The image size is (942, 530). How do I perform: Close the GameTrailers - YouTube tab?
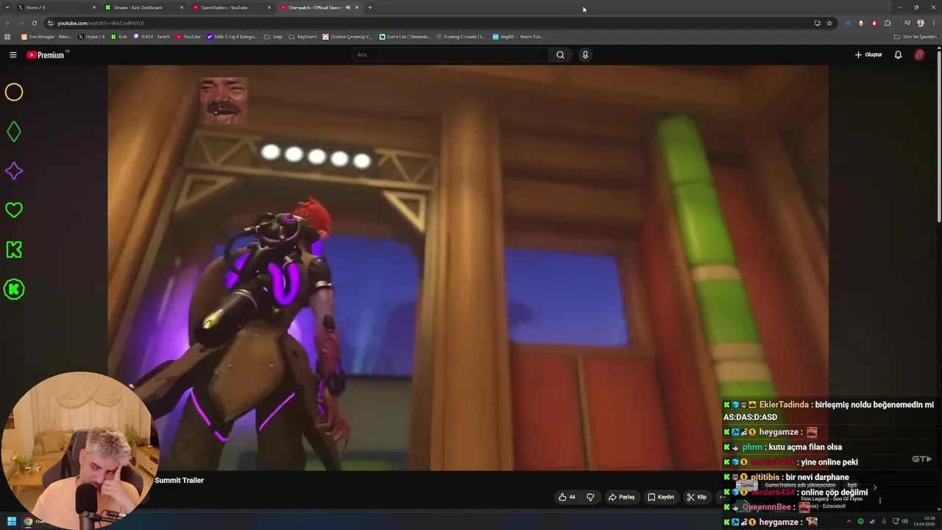(x=269, y=7)
